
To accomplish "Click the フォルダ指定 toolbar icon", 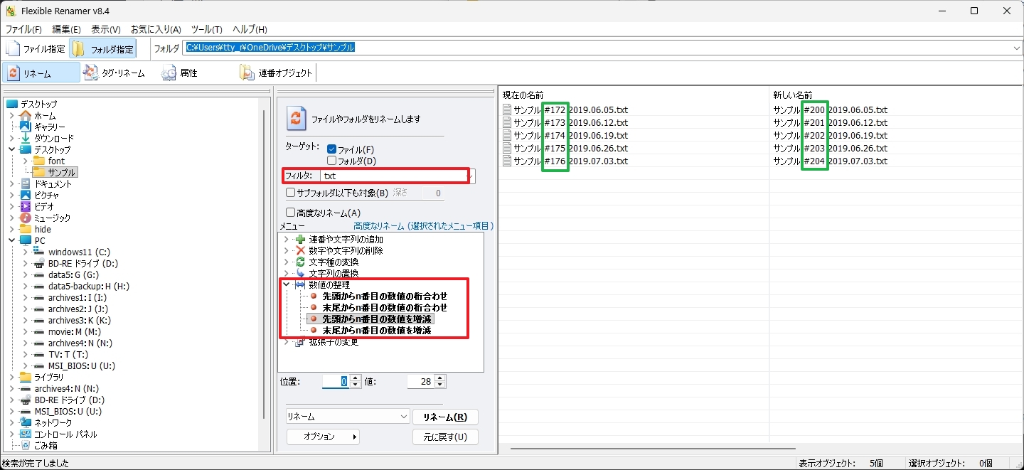I will tap(79, 49).
